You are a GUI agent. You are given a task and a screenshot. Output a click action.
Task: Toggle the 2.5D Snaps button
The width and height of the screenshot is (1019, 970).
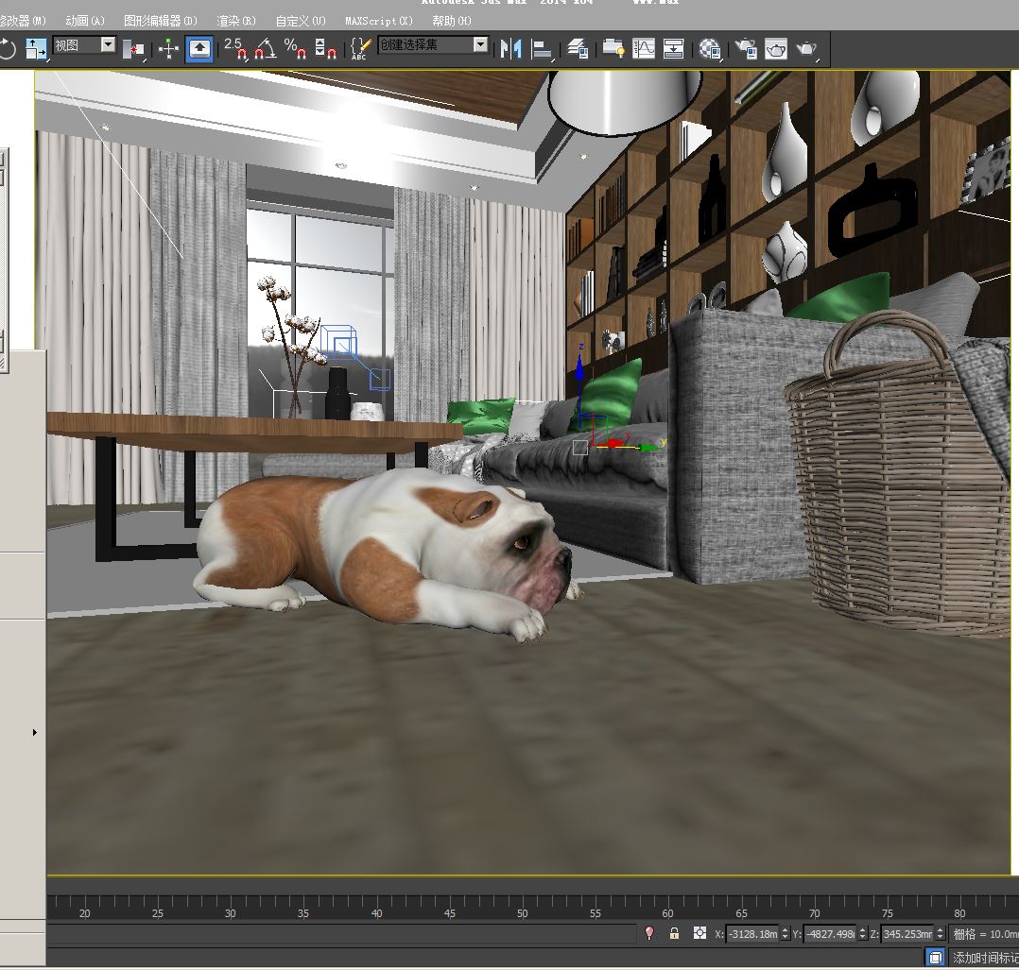click(235, 49)
